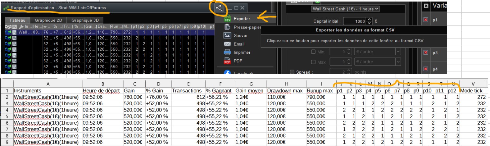Enable the Min checkbox
The width and height of the screenshot is (490, 146).
point(313,52)
